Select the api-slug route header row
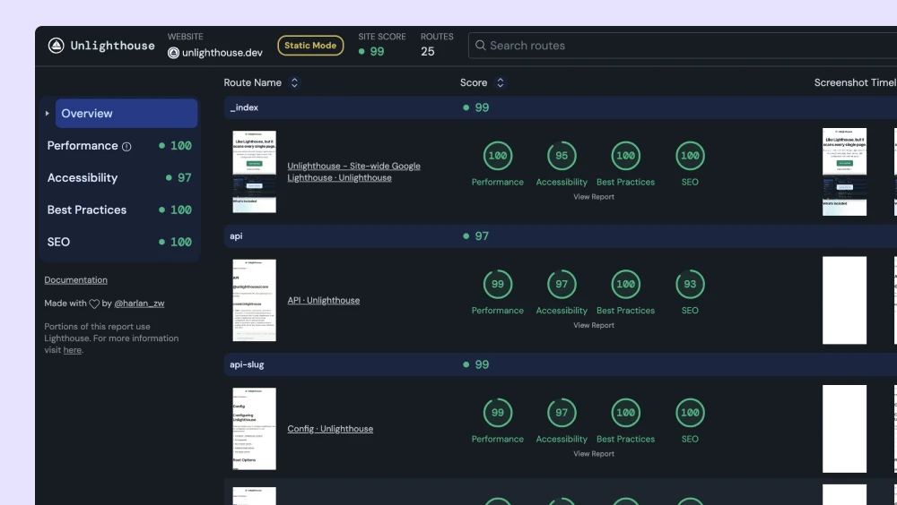The image size is (897, 505). pos(561,364)
